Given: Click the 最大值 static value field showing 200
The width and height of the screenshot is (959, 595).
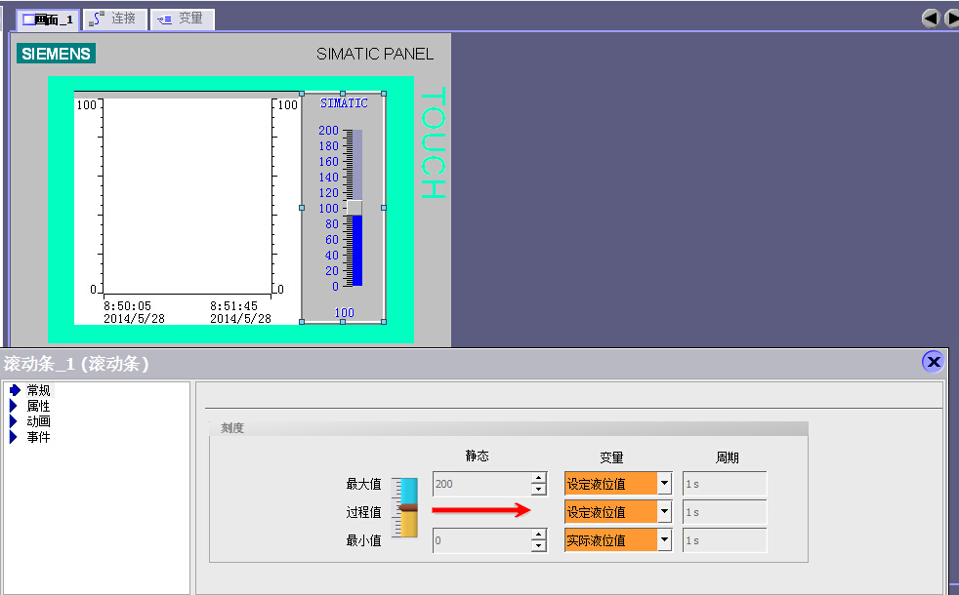Looking at the screenshot, I should [482, 484].
